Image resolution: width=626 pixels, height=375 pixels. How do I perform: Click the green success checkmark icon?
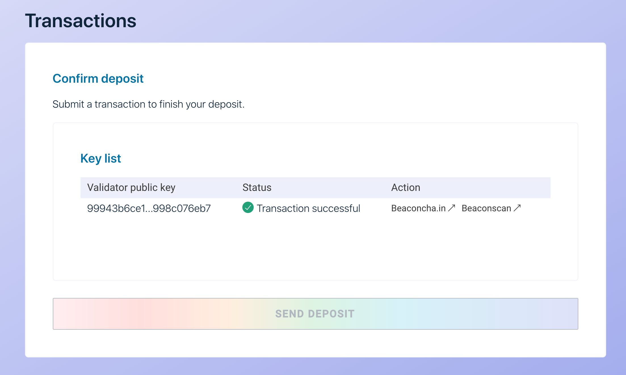248,208
